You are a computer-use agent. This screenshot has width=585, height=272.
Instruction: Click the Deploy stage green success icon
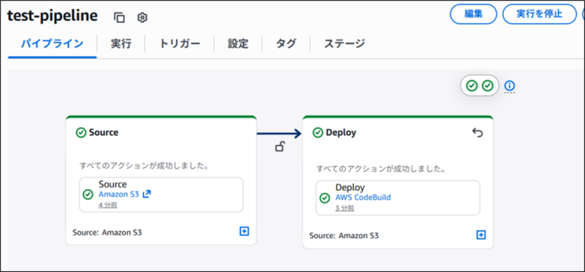(x=318, y=133)
